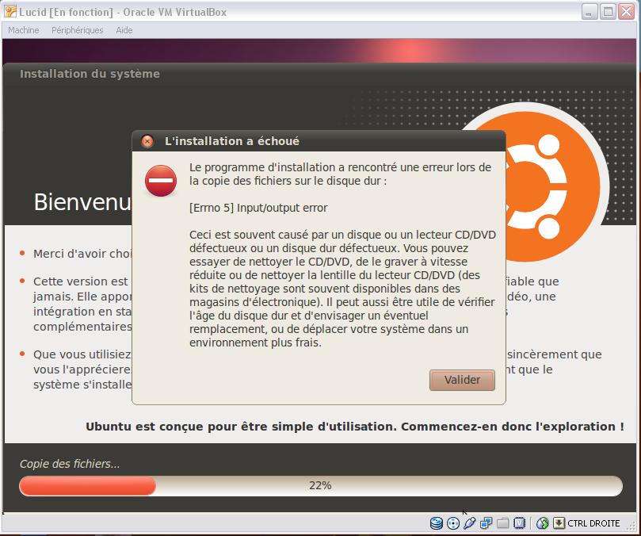Screen dimensions: 641x536
Task: Click the USB devices status icon
Action: click(470, 523)
